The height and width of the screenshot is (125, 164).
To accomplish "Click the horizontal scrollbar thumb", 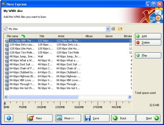I will click(x=43, y=97).
